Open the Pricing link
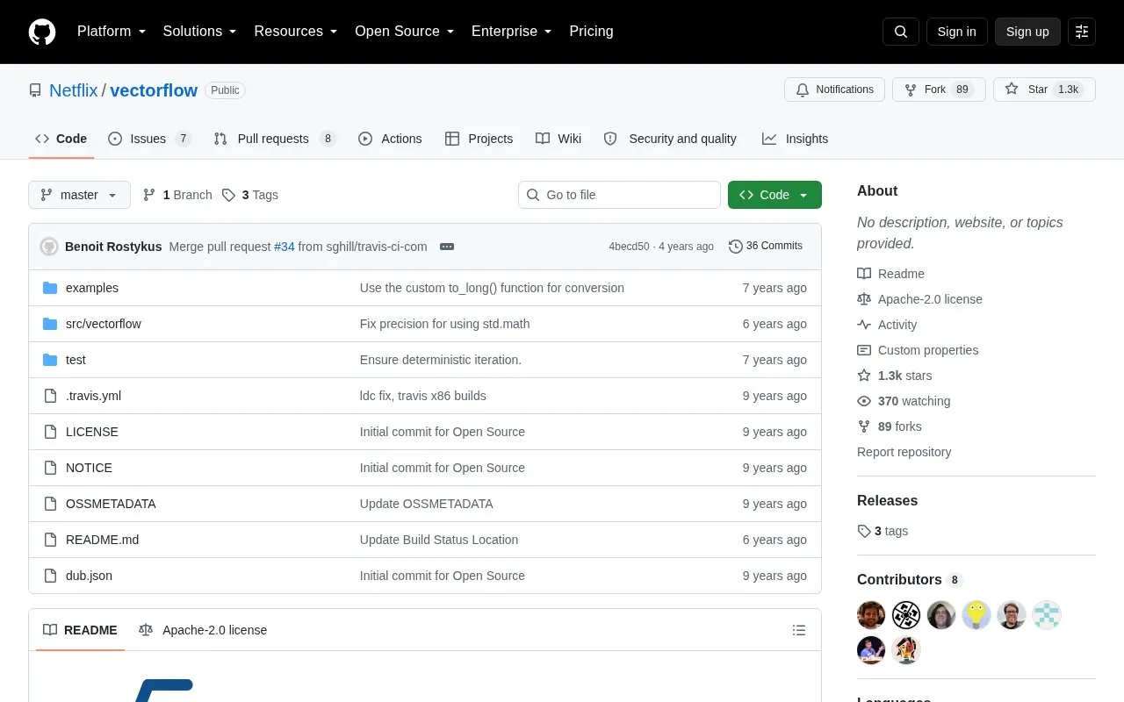 591,32
